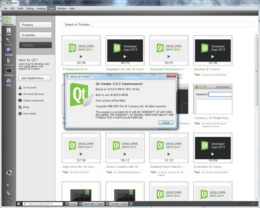
Task: Switch to Edit mode in sidebar
Action: pos(9,31)
